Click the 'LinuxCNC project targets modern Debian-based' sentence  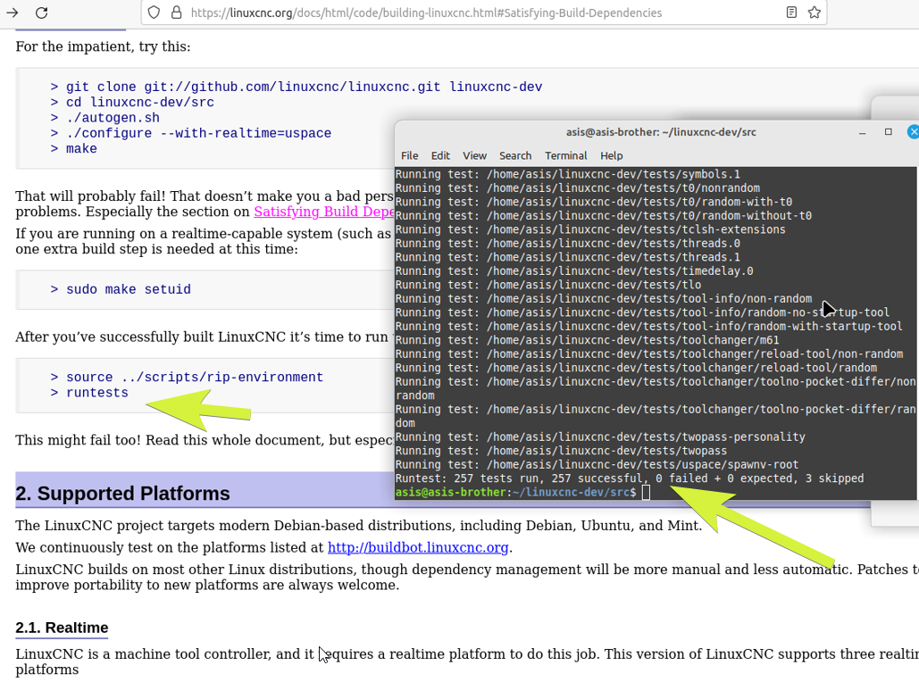[359, 525]
